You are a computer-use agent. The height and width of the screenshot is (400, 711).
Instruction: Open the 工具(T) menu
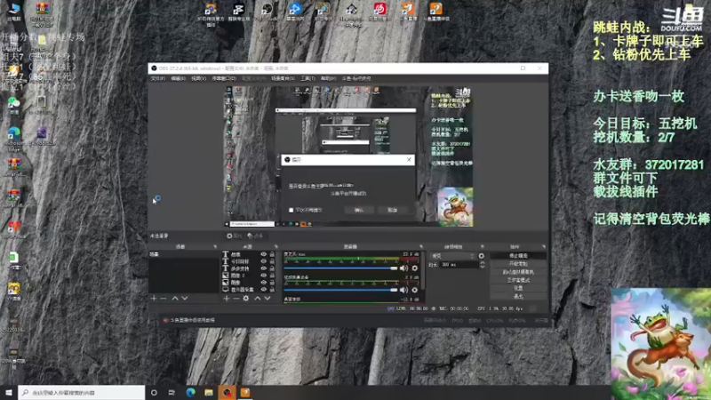(308, 78)
